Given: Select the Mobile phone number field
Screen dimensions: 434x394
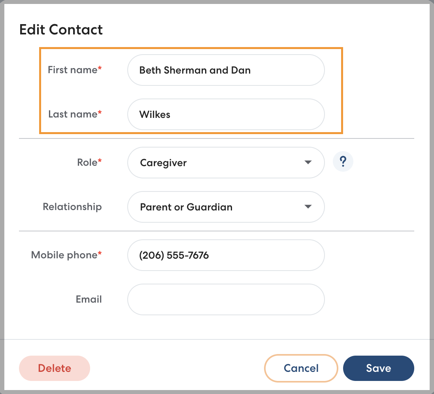Looking at the screenshot, I should pyautogui.click(x=226, y=255).
